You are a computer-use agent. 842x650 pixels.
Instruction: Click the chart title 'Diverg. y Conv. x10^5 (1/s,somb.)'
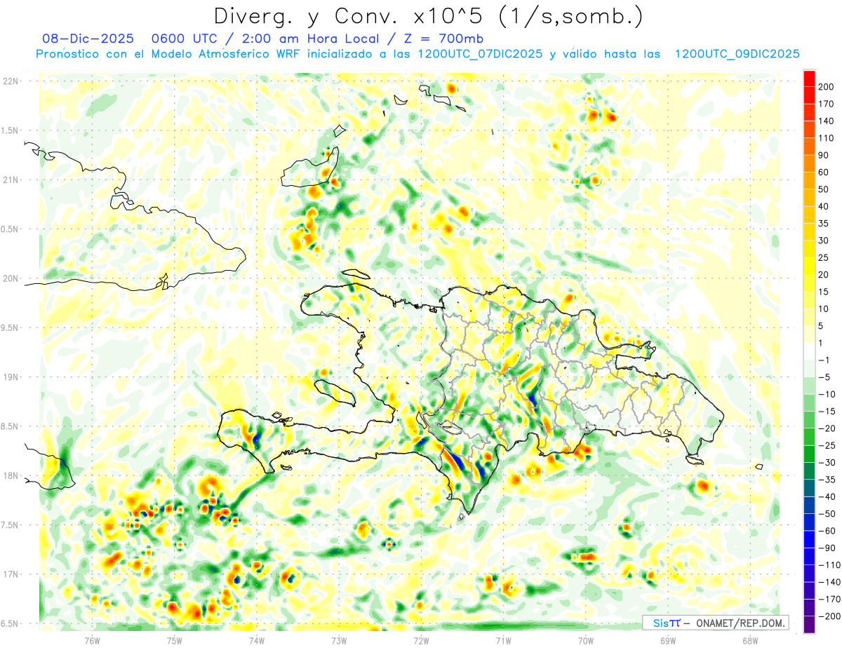point(429,16)
